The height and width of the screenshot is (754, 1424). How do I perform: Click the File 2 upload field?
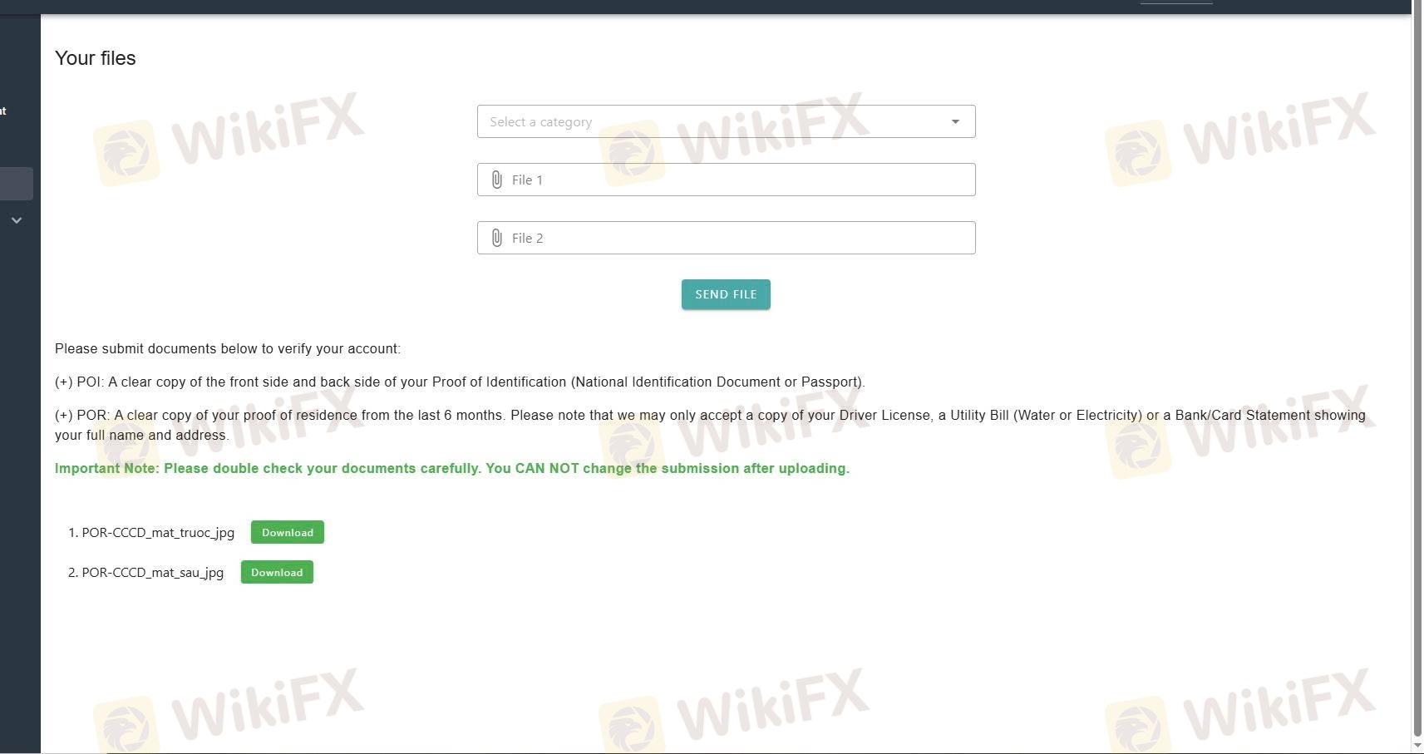pyautogui.click(x=726, y=238)
